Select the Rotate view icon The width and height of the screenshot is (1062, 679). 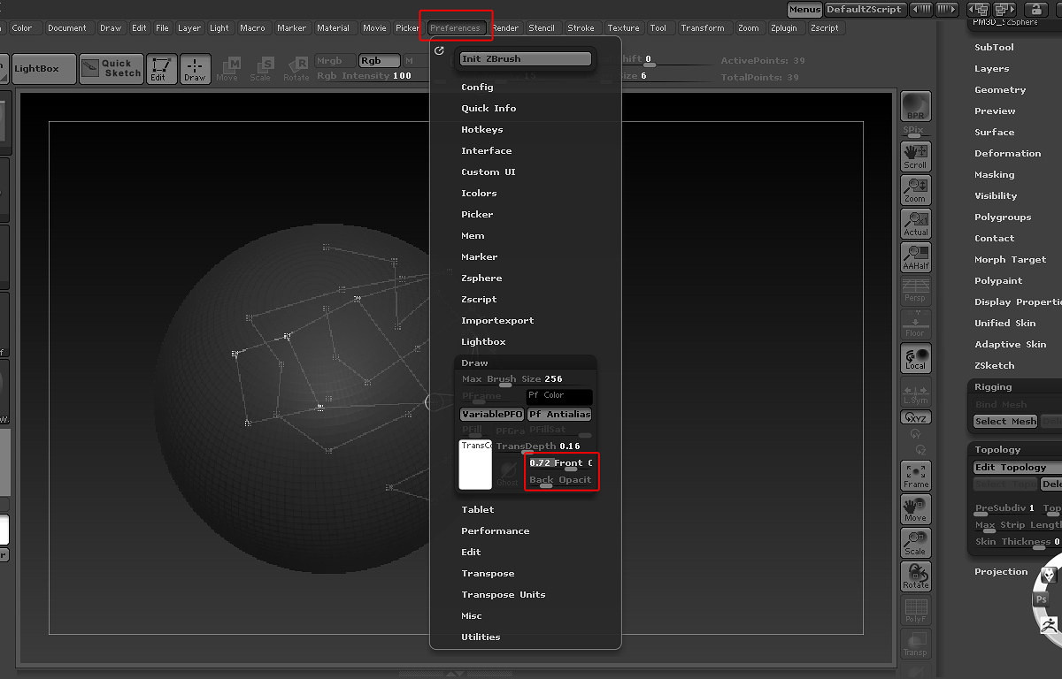(915, 576)
